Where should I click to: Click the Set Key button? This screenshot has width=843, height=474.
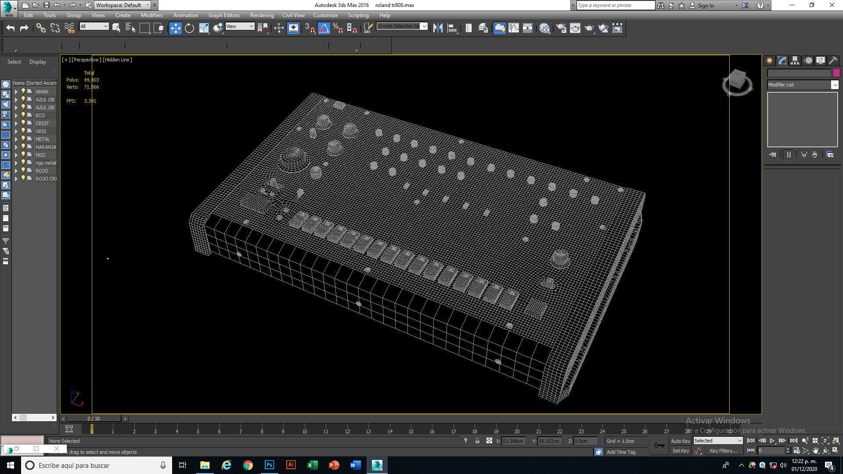[x=680, y=451]
